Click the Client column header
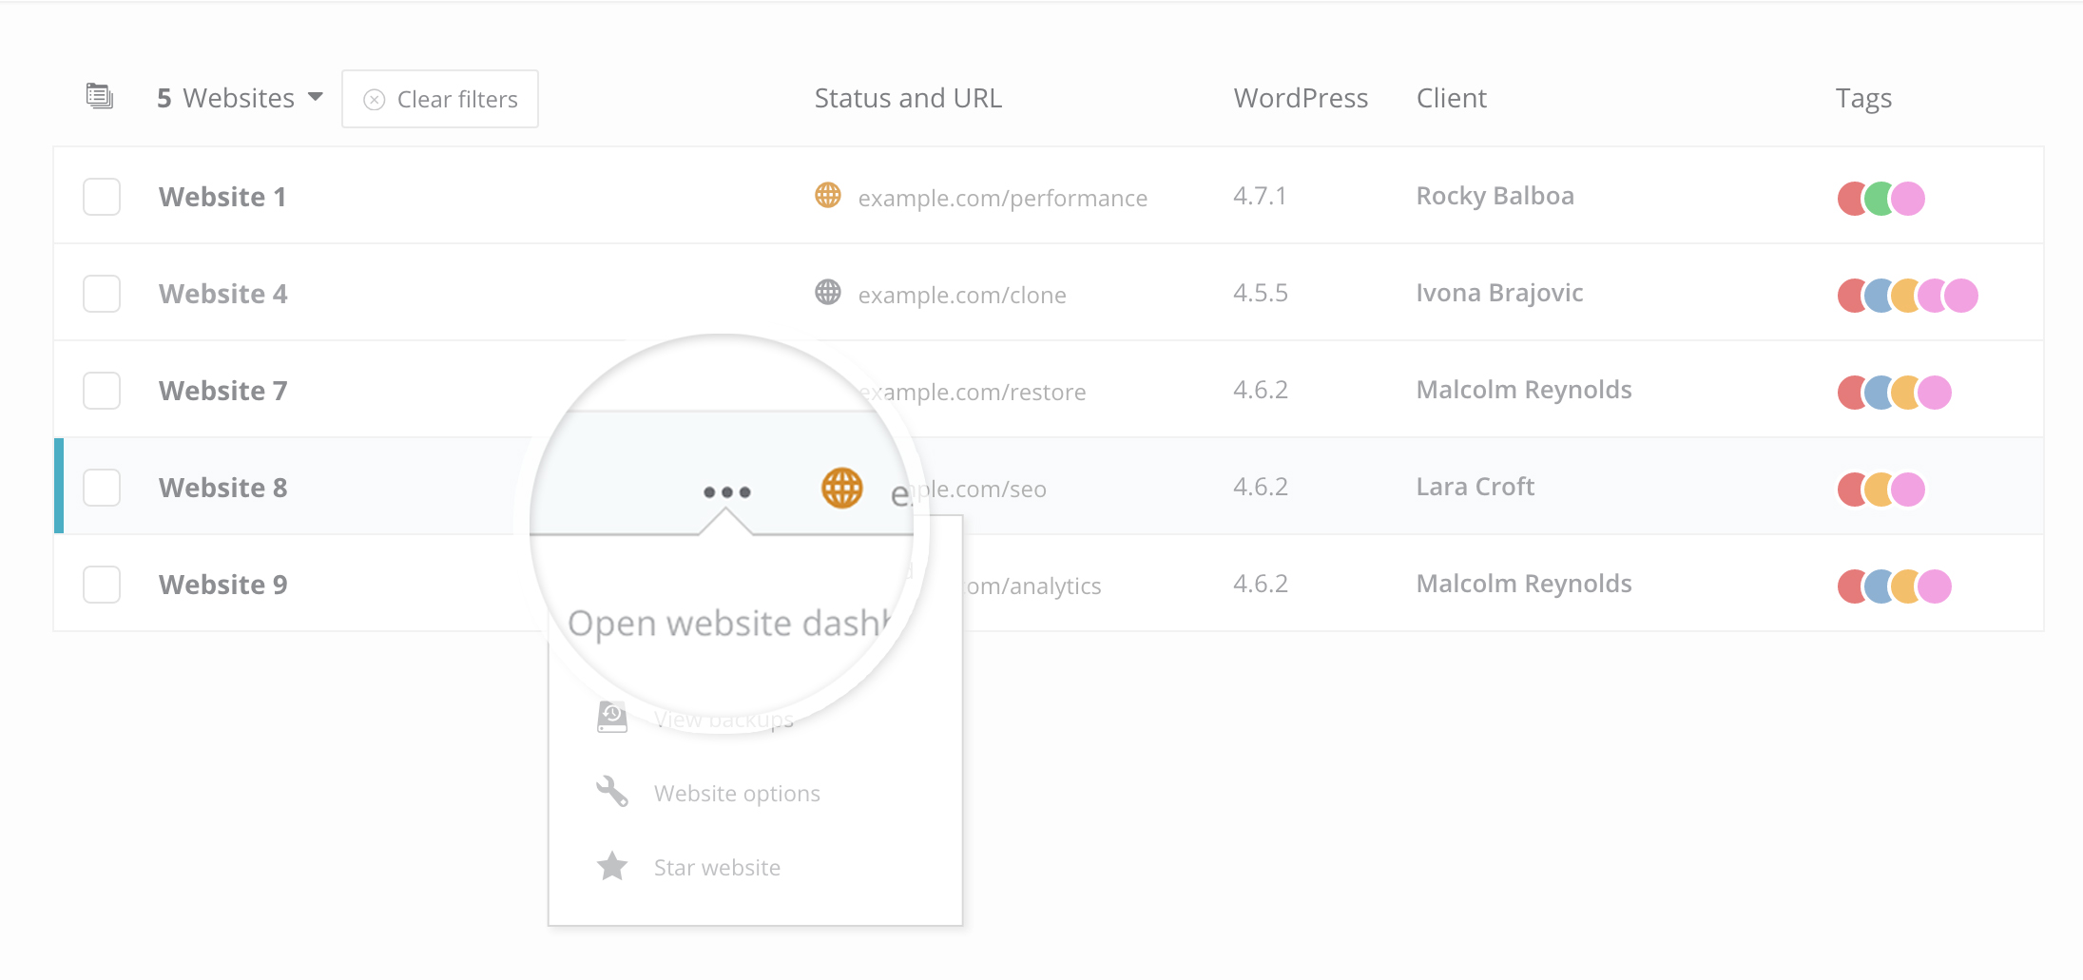2083x980 pixels. point(1451,99)
